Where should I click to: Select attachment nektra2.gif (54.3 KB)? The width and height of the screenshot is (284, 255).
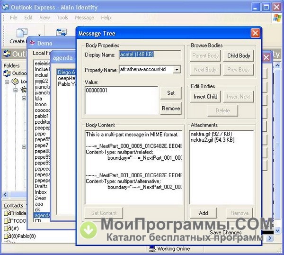213,140
